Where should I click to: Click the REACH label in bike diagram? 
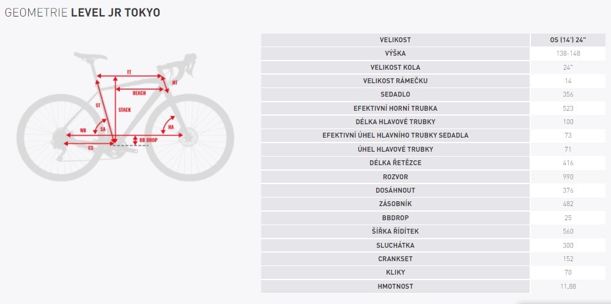[x=139, y=93]
